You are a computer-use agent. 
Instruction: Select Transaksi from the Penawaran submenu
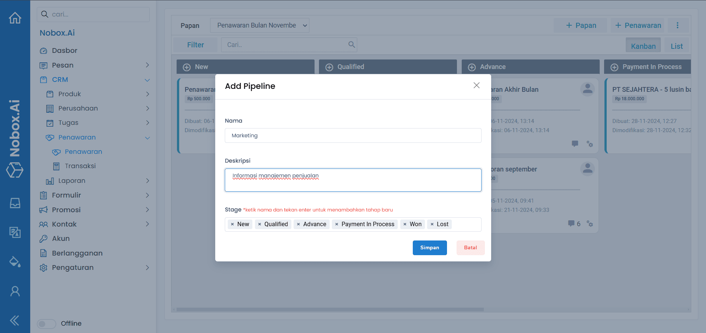coord(80,166)
